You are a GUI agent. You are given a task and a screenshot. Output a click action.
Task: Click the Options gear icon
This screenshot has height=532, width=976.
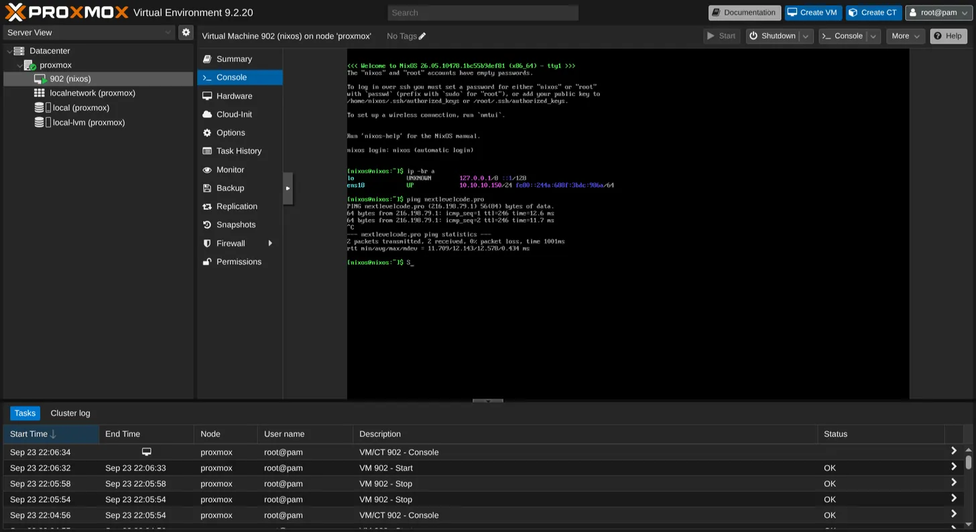(207, 133)
